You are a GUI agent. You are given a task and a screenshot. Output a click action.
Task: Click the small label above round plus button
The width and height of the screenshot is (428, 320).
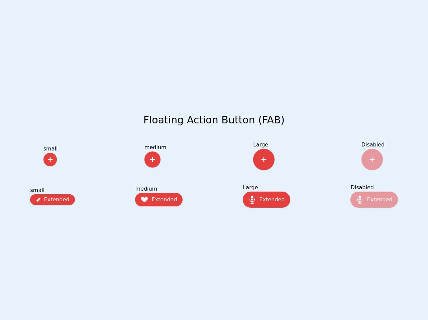click(x=50, y=149)
